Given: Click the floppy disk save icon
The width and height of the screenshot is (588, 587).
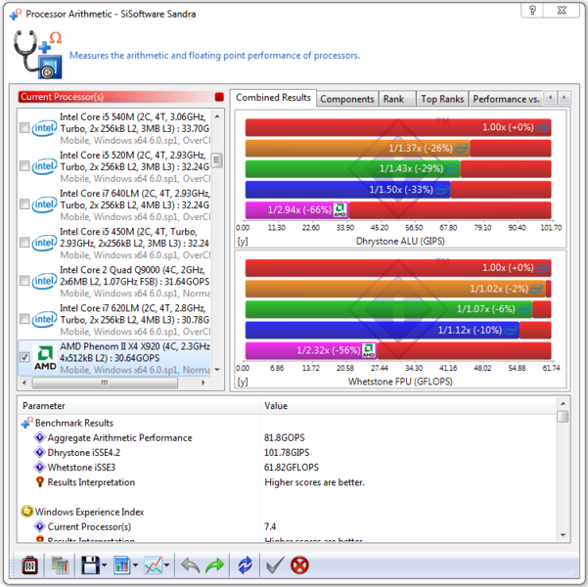Looking at the screenshot, I should 90,564.
